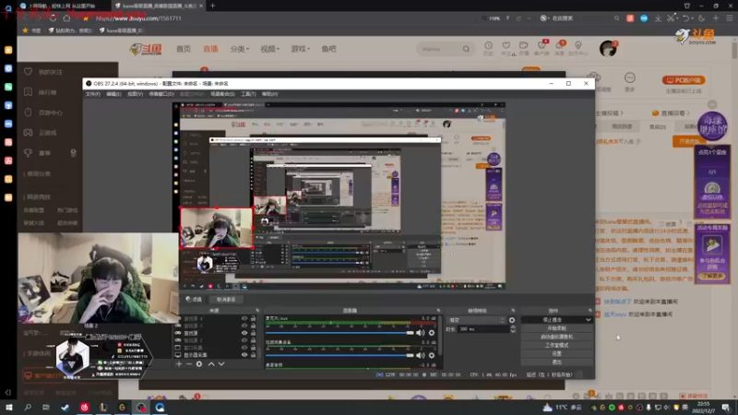Open the 渐变 transition type dropdown

tap(475, 320)
